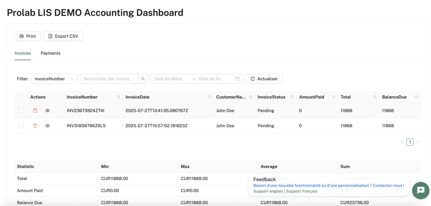View invoice INV23673924ZT4I using the eye icon
The height and width of the screenshot is (206, 431).
tap(47, 111)
